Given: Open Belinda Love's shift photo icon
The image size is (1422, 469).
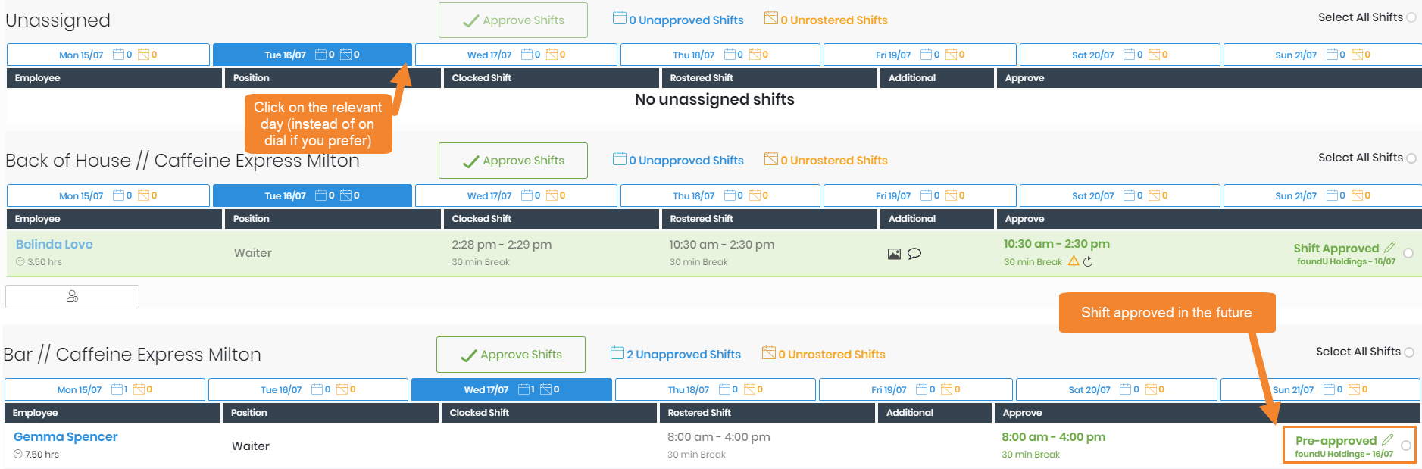Looking at the screenshot, I should point(894,254).
